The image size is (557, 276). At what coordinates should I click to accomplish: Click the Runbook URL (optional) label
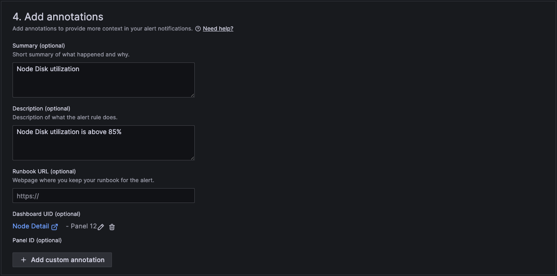point(44,172)
